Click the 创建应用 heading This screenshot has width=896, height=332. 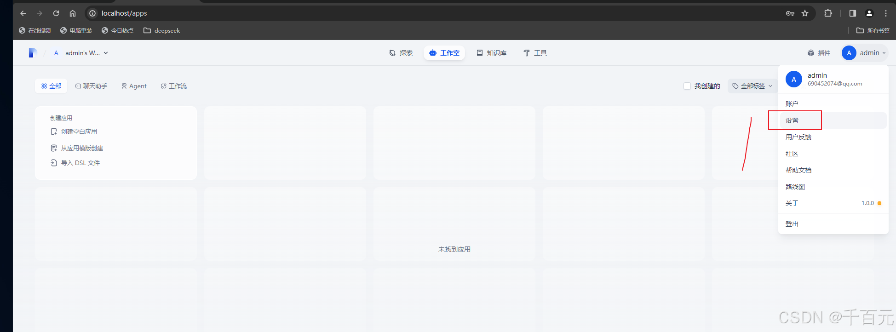61,118
